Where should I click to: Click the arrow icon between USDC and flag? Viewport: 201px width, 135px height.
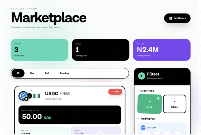tap(30, 96)
